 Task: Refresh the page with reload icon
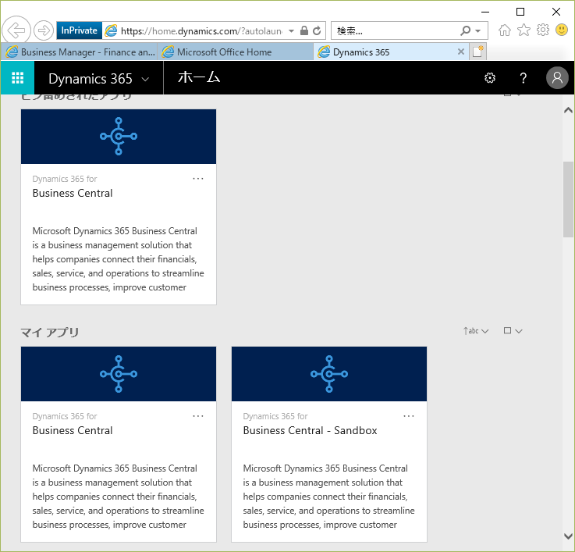pyautogui.click(x=317, y=30)
